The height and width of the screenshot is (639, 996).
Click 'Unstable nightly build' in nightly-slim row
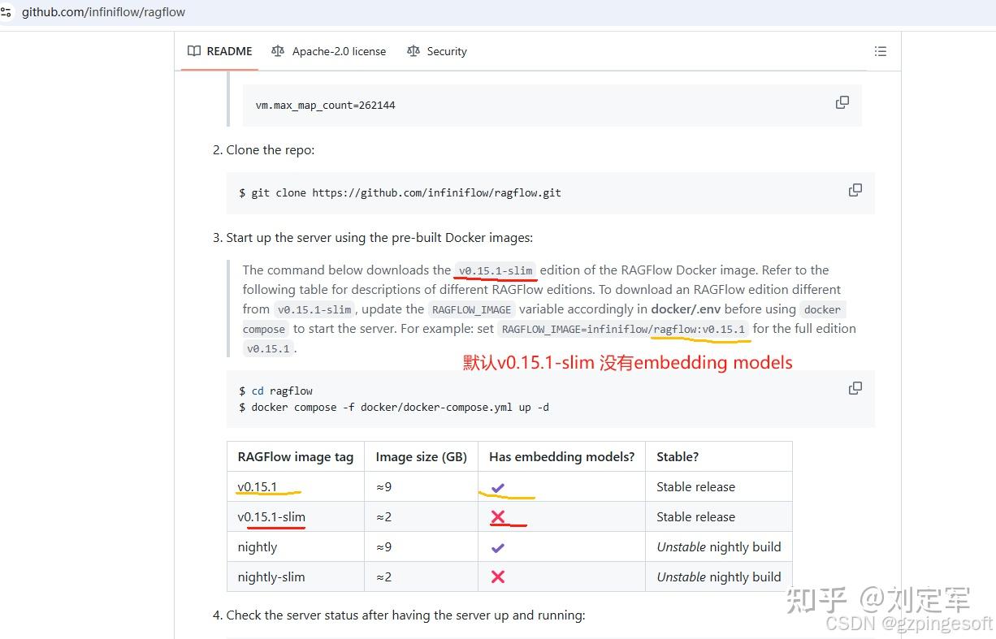point(719,577)
